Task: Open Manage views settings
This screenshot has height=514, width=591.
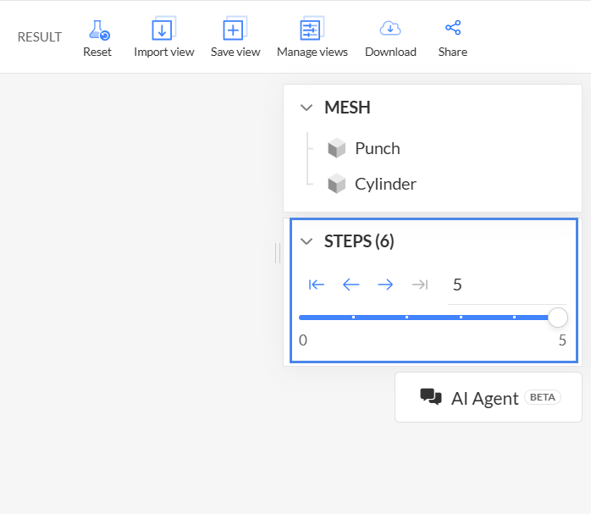Action: click(x=312, y=37)
